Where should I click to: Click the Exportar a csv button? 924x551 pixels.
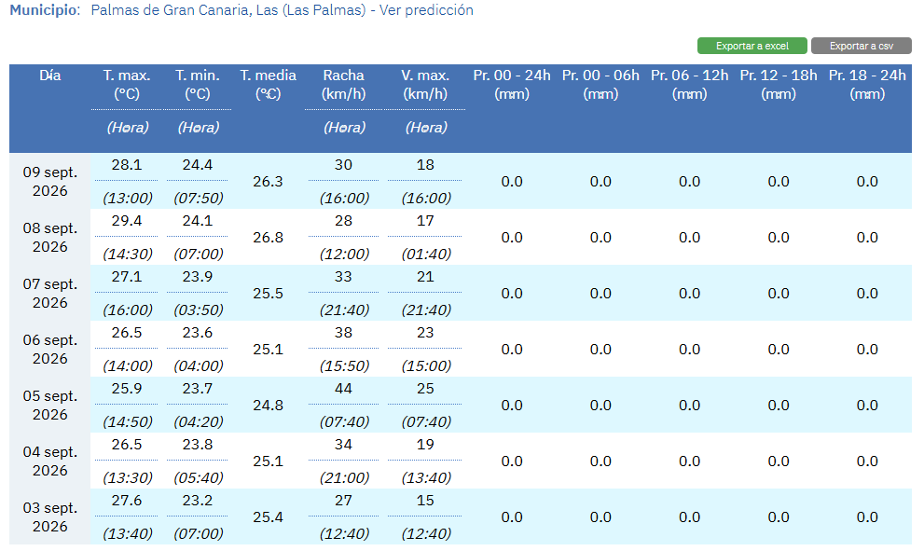point(861,46)
